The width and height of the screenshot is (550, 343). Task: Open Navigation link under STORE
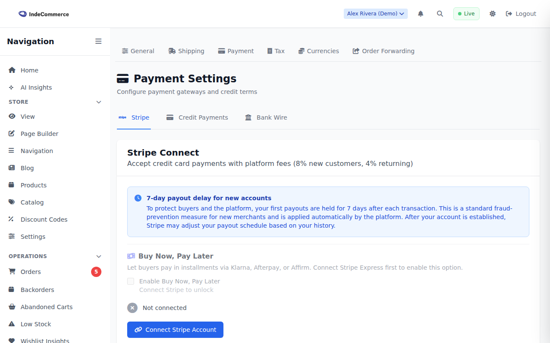coord(55,151)
